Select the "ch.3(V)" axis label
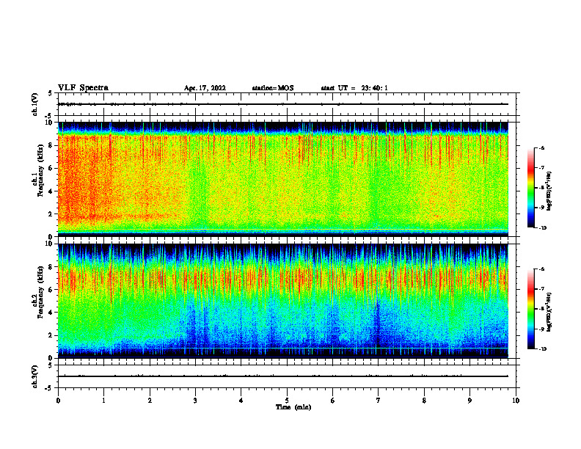581x449 pixels. tap(34, 376)
